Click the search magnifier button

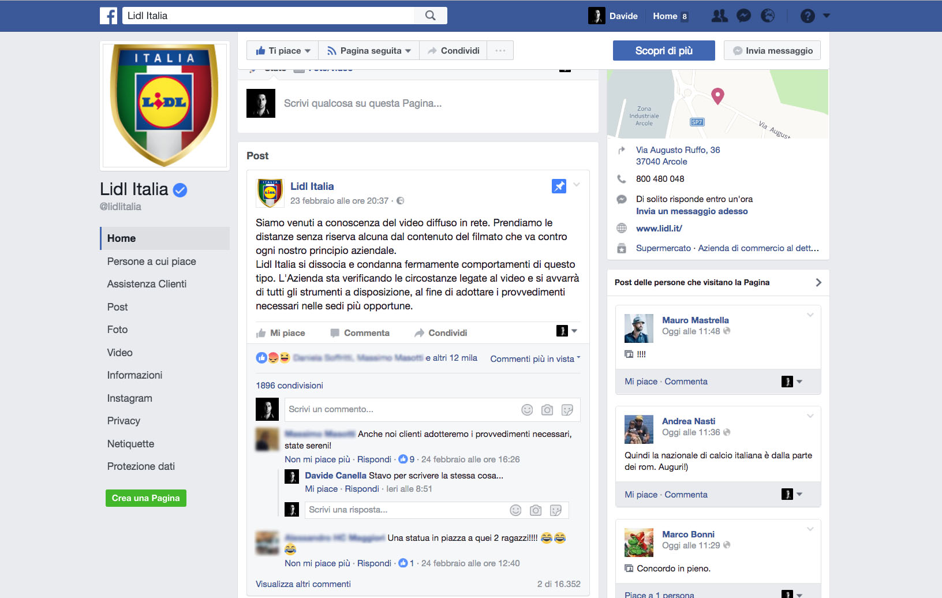(431, 16)
